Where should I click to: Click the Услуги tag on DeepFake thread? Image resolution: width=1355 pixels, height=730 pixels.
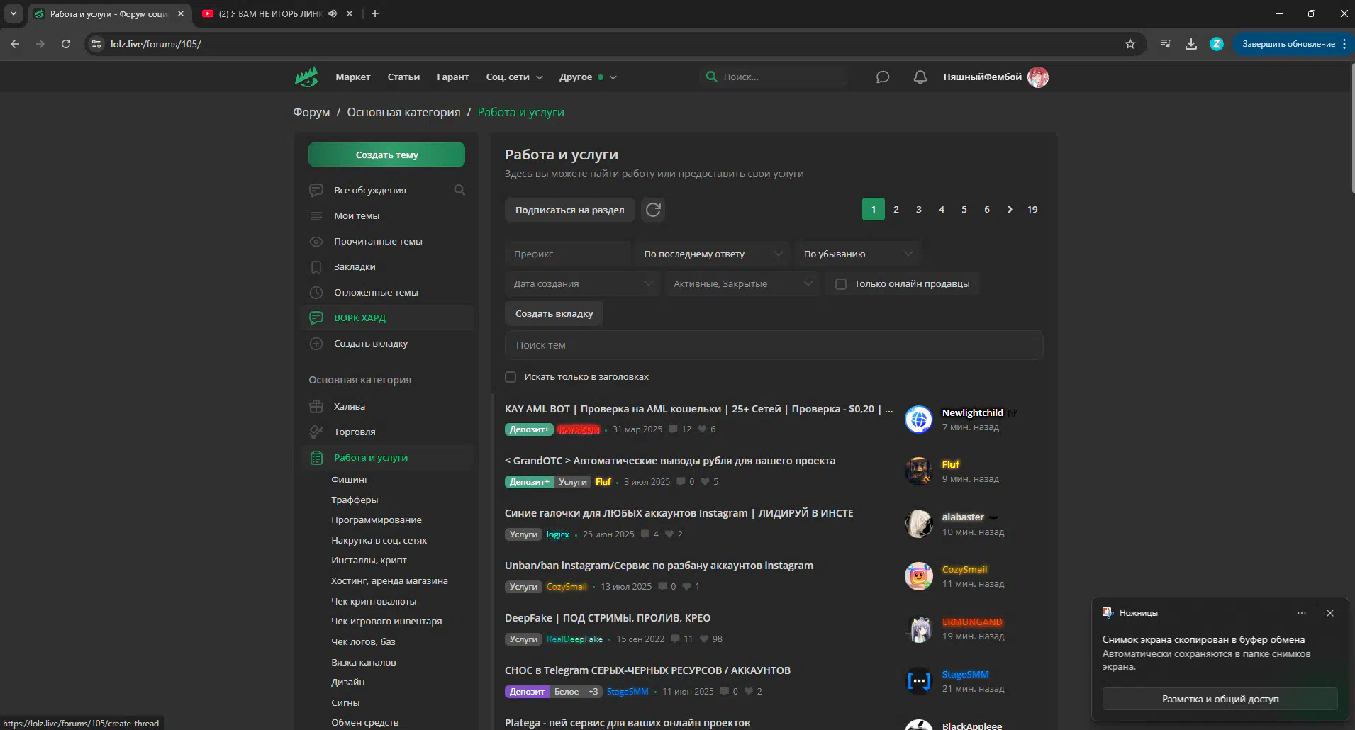pos(523,639)
